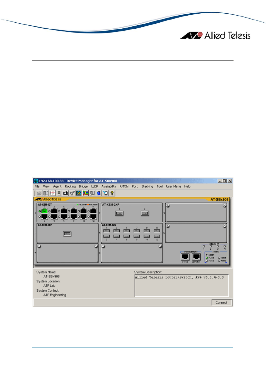
Task: Click the empty expansion slot 7 cover
Action: tap(67, 253)
